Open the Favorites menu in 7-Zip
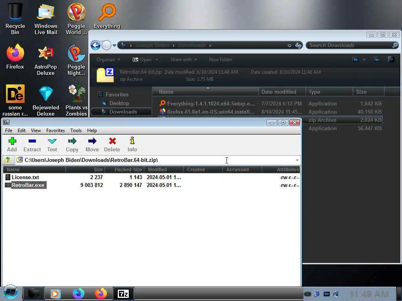 point(55,131)
